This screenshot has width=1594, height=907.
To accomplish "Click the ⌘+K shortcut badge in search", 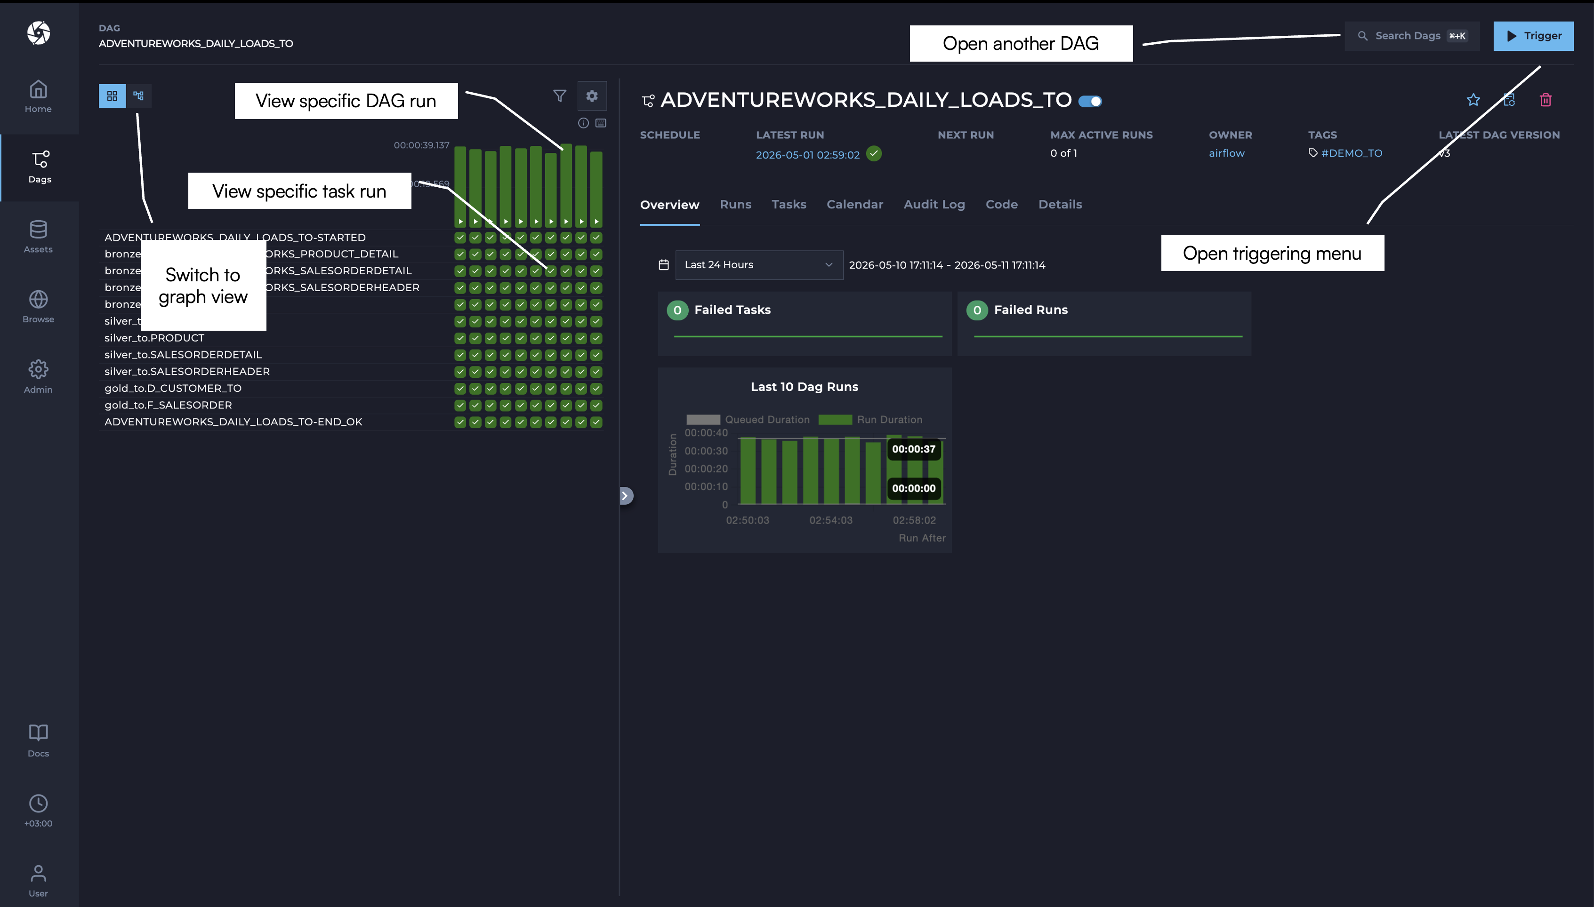I will pos(1457,36).
